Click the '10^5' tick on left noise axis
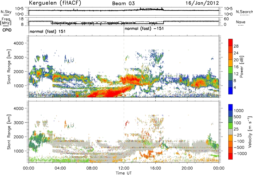The width and height of the screenshot is (253, 175). 19,9
